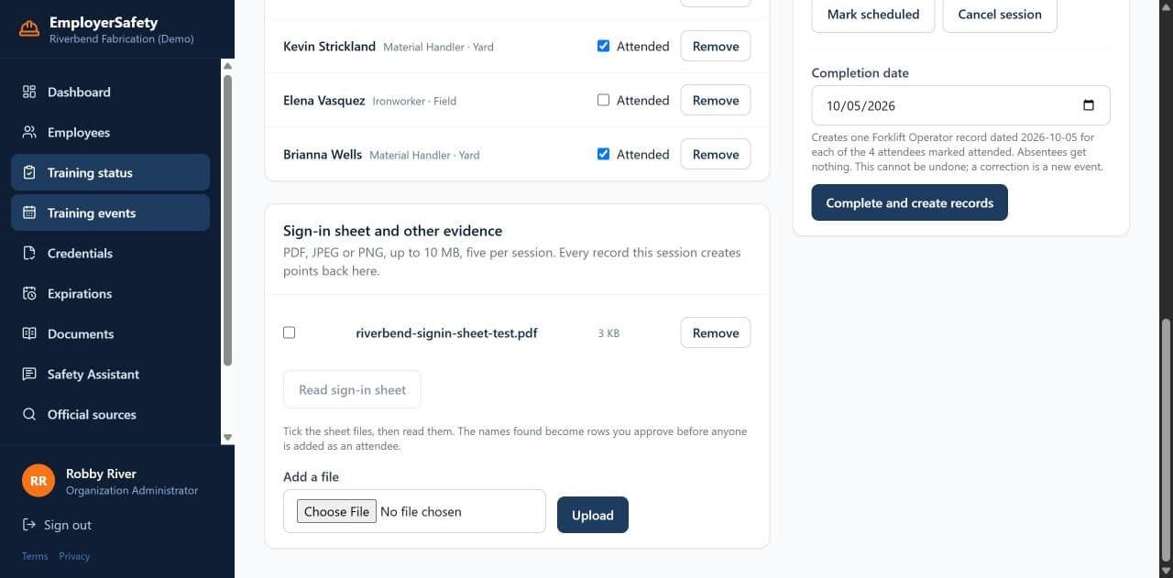The width and height of the screenshot is (1173, 578).
Task: Click the Expirations clock icon
Action: tap(29, 293)
